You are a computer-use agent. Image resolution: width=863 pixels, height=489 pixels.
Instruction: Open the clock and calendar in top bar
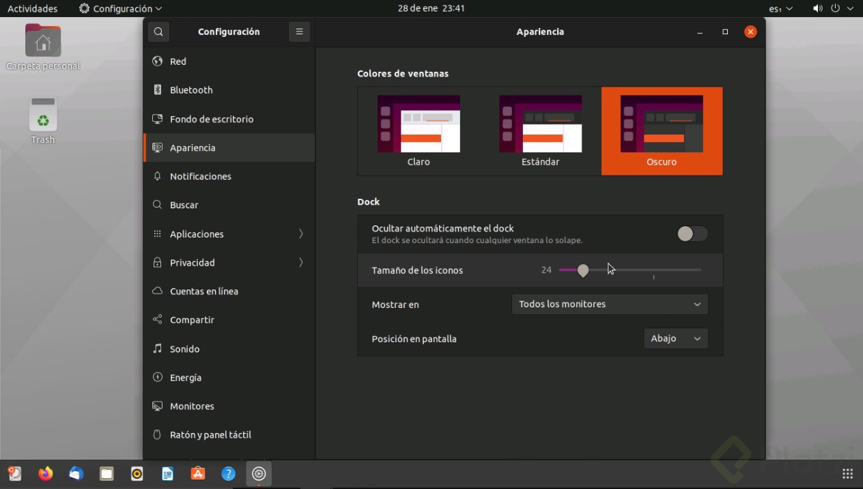click(x=431, y=9)
